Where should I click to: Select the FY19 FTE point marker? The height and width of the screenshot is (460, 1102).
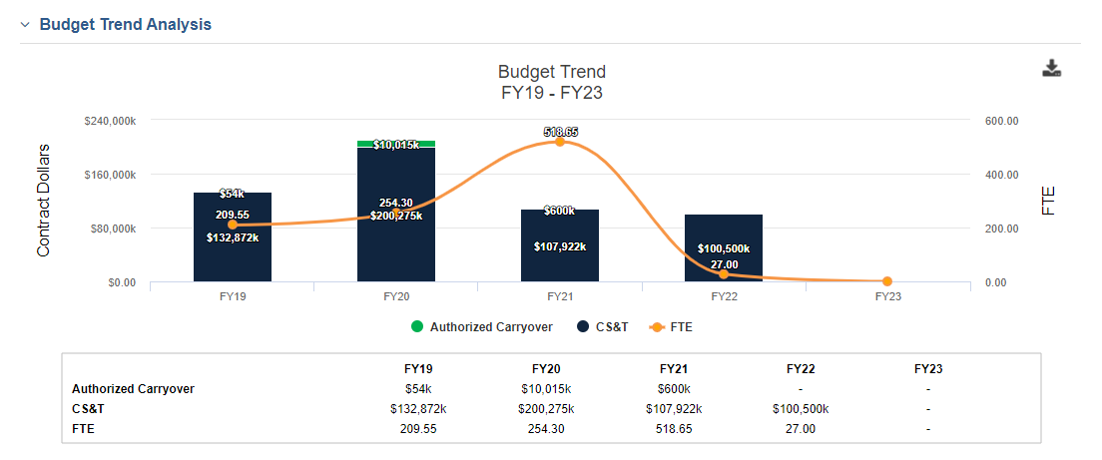pos(233,225)
